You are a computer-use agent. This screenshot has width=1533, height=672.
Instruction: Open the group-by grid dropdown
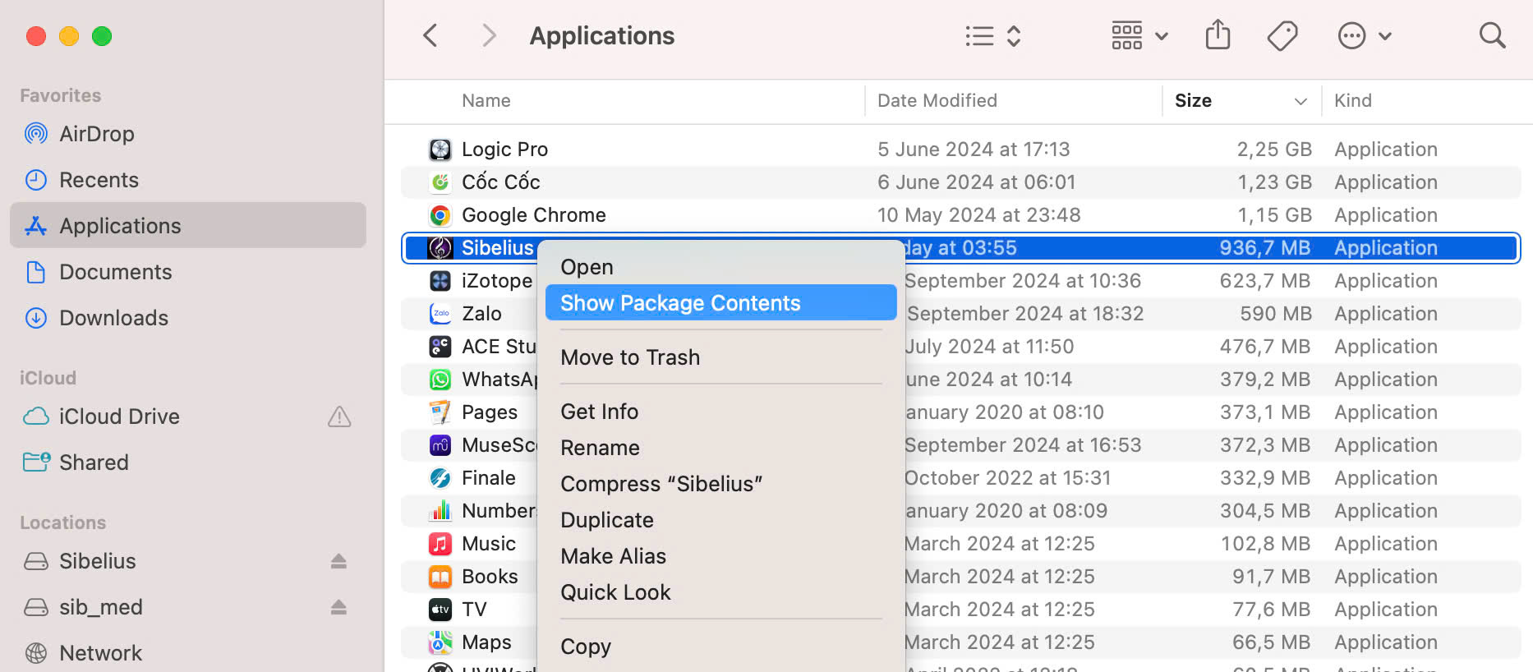pos(1139,36)
